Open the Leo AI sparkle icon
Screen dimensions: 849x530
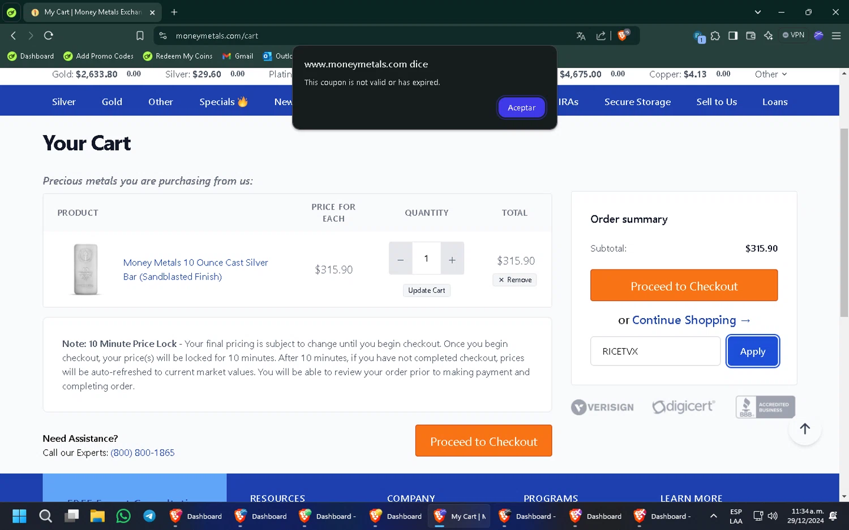coord(768,36)
